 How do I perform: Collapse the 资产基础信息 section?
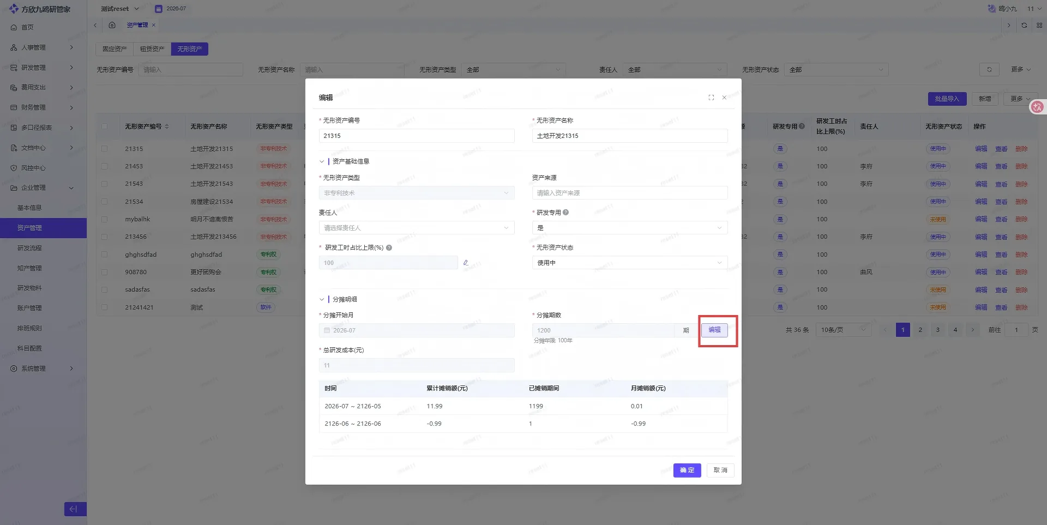(x=322, y=161)
